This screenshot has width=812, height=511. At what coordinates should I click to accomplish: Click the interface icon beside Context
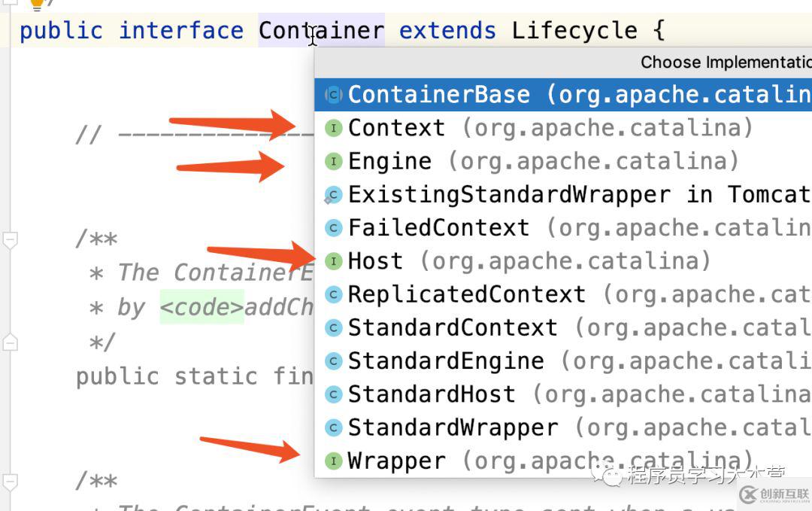333,128
